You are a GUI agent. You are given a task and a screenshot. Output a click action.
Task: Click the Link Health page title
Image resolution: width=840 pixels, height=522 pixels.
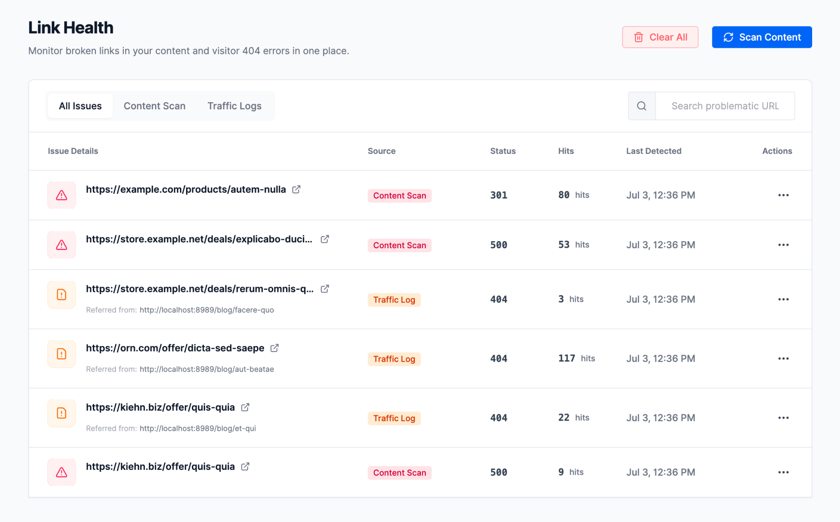pyautogui.click(x=71, y=27)
